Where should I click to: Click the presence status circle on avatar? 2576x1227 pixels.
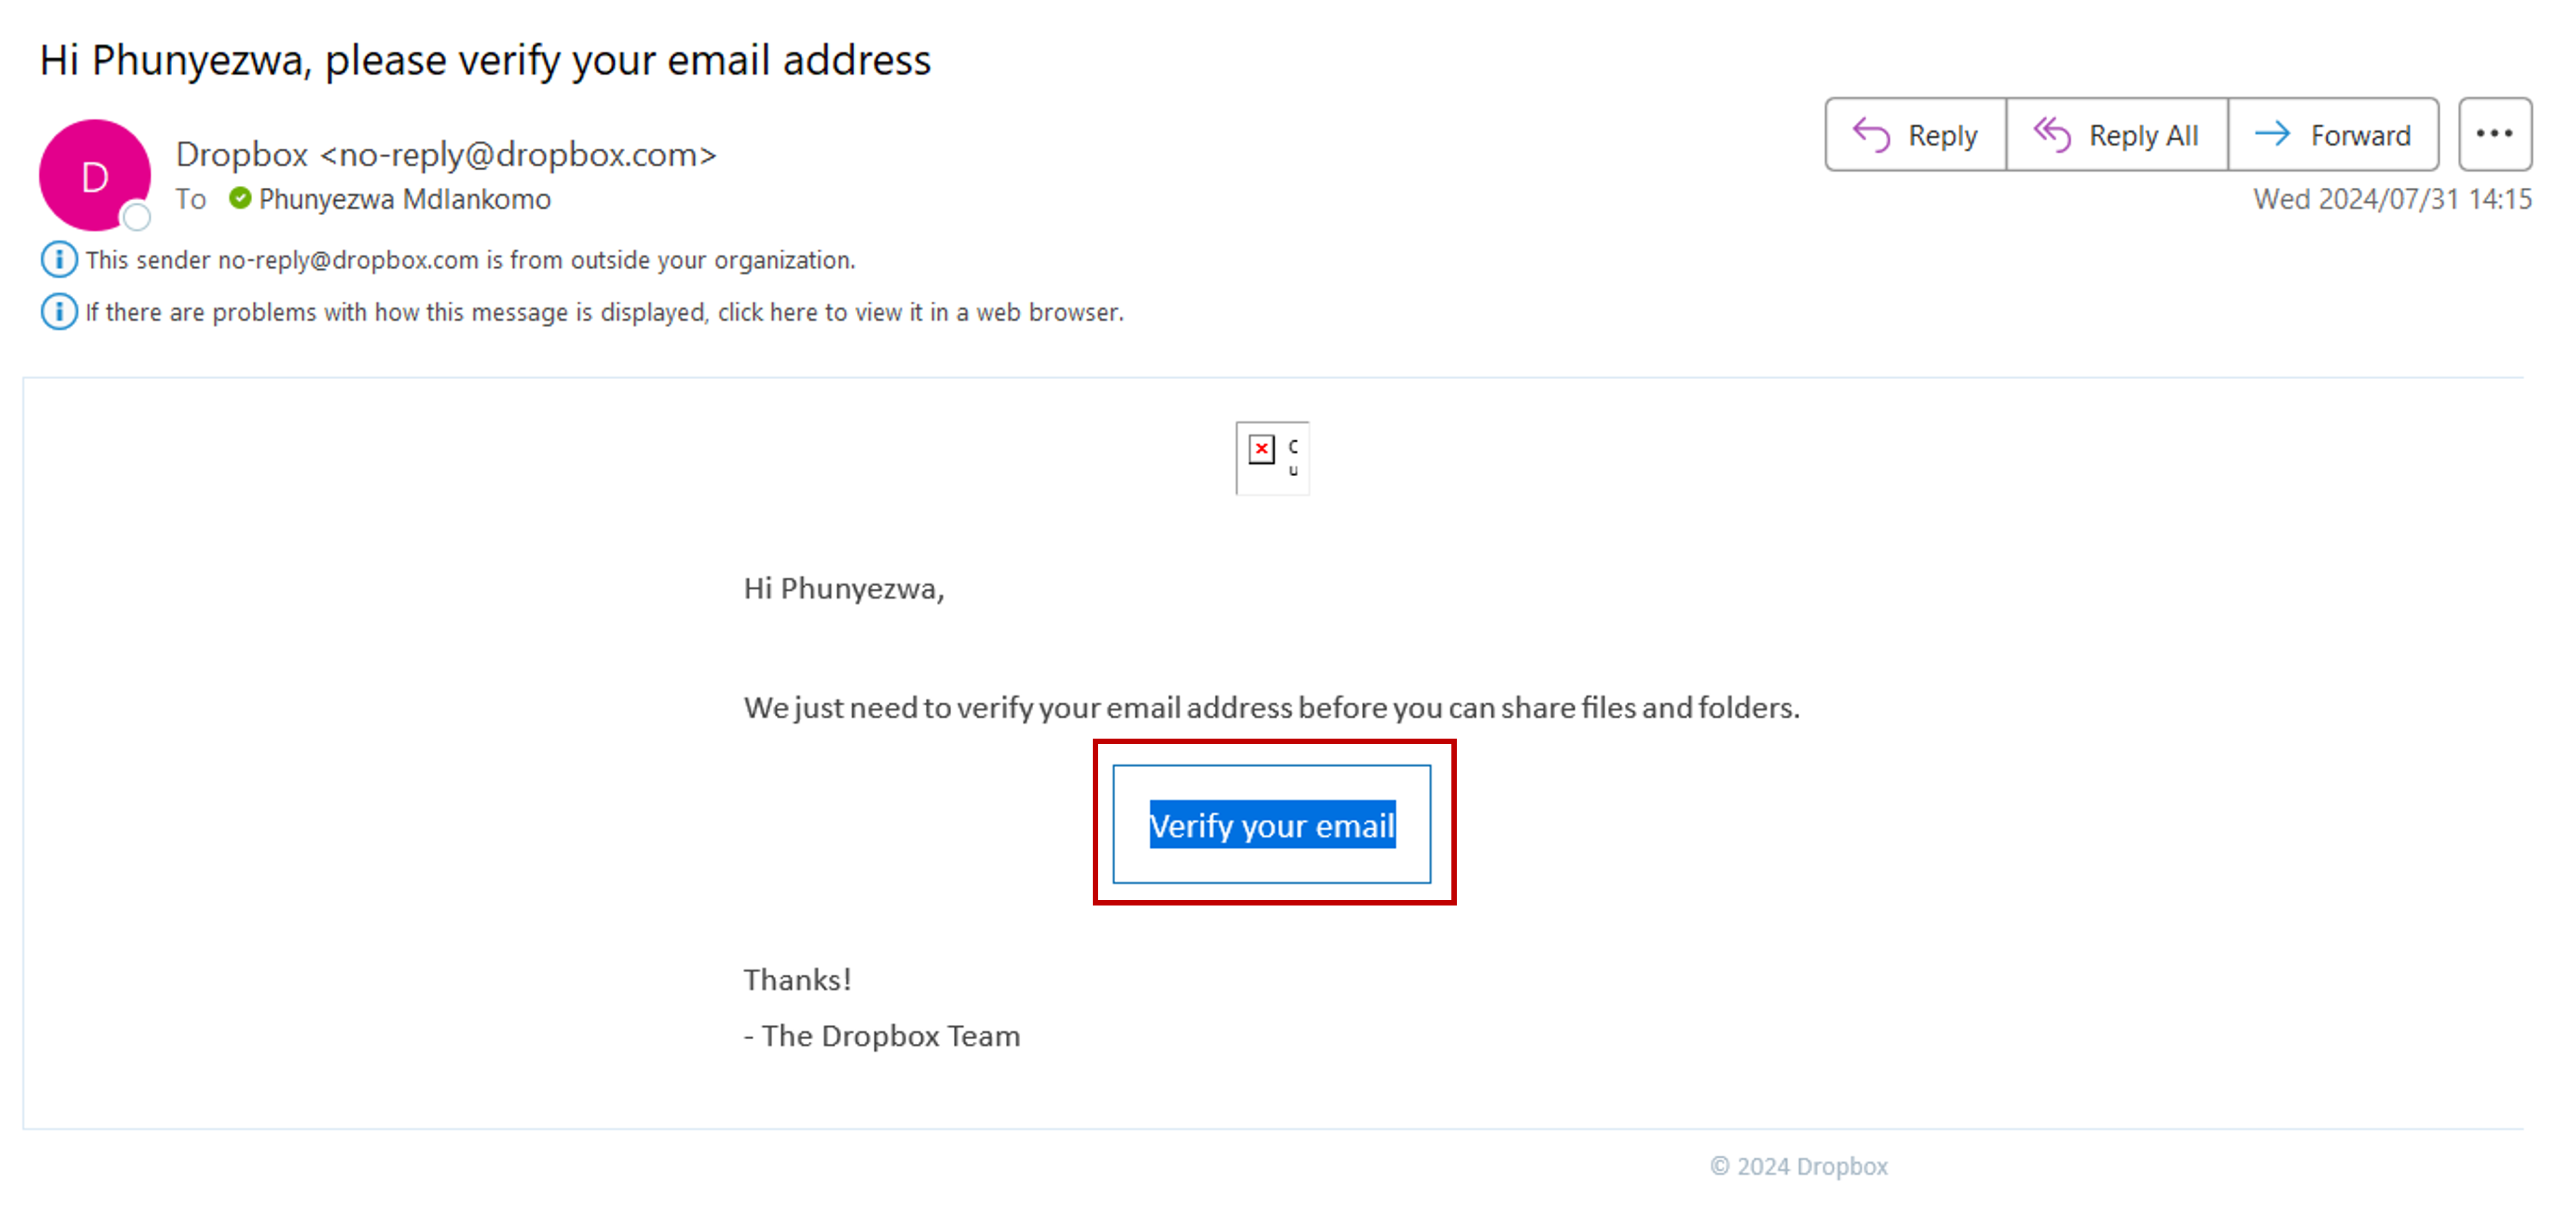(137, 216)
